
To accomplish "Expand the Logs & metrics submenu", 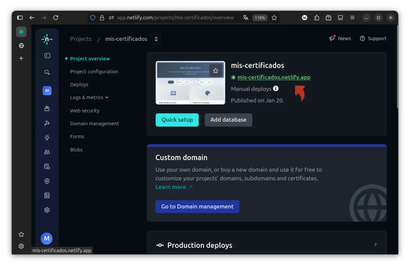I will pyautogui.click(x=107, y=98).
